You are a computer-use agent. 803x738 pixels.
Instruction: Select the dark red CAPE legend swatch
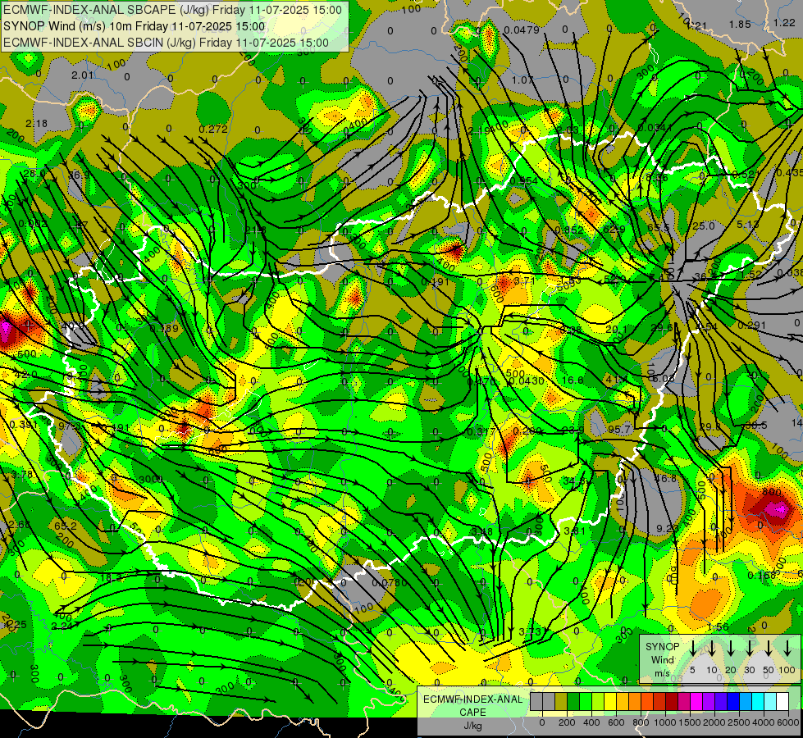(x=672, y=701)
